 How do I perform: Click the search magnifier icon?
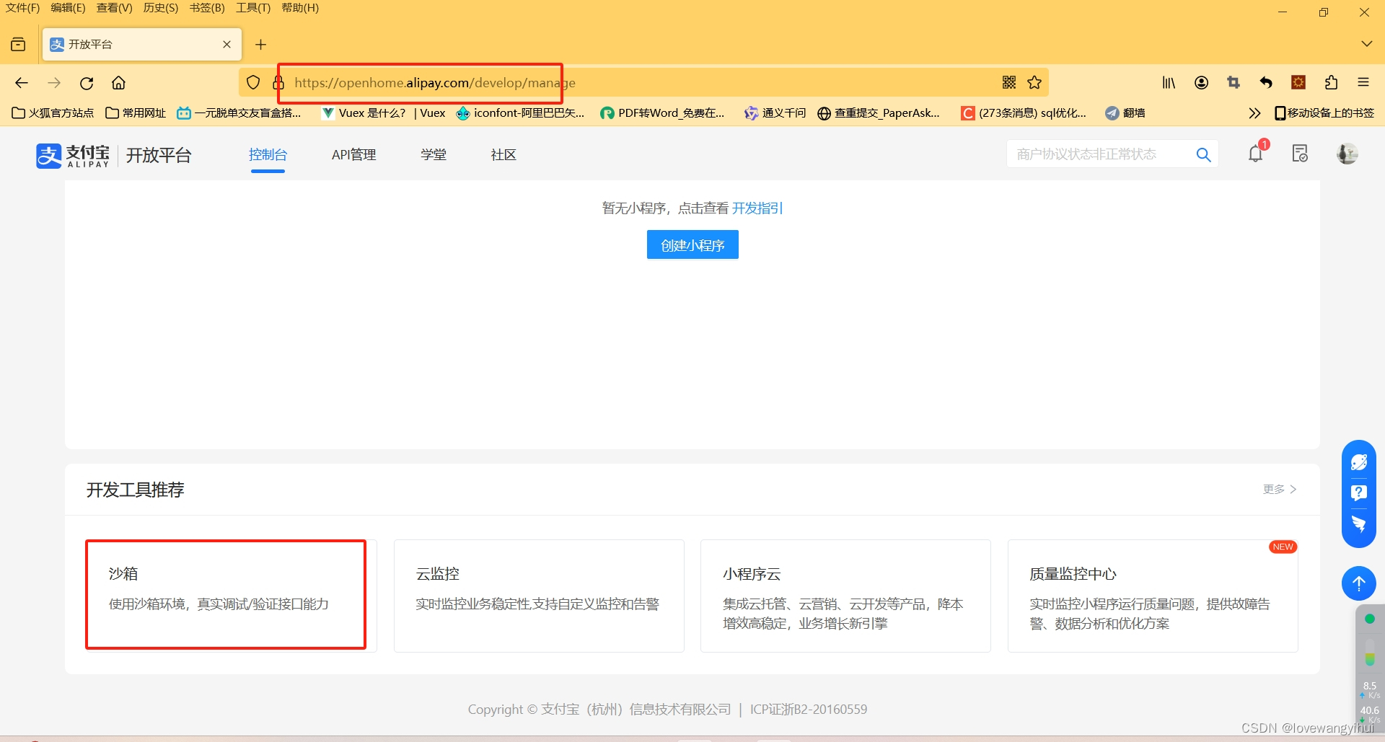click(x=1203, y=154)
